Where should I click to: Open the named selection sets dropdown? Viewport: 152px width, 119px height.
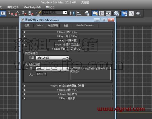(55, 13)
